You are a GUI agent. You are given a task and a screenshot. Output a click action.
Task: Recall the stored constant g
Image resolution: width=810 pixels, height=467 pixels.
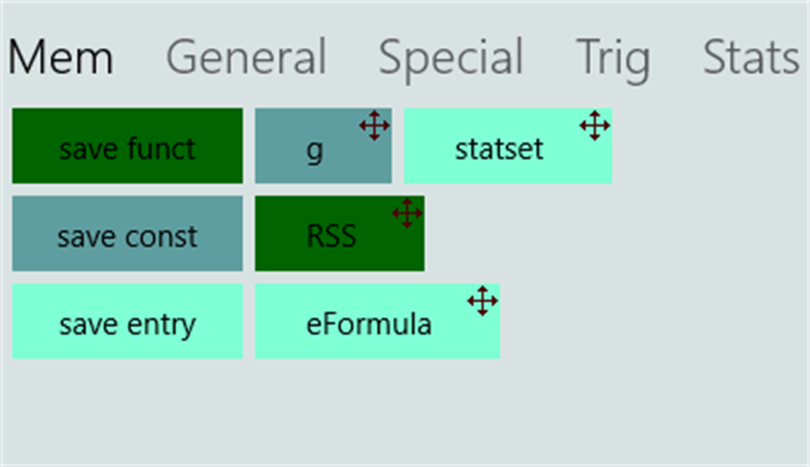[x=314, y=151]
